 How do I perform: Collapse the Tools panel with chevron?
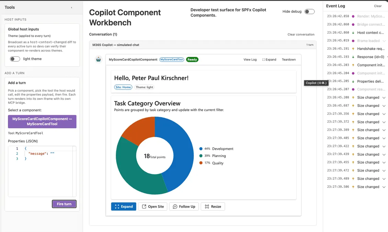coord(71,8)
